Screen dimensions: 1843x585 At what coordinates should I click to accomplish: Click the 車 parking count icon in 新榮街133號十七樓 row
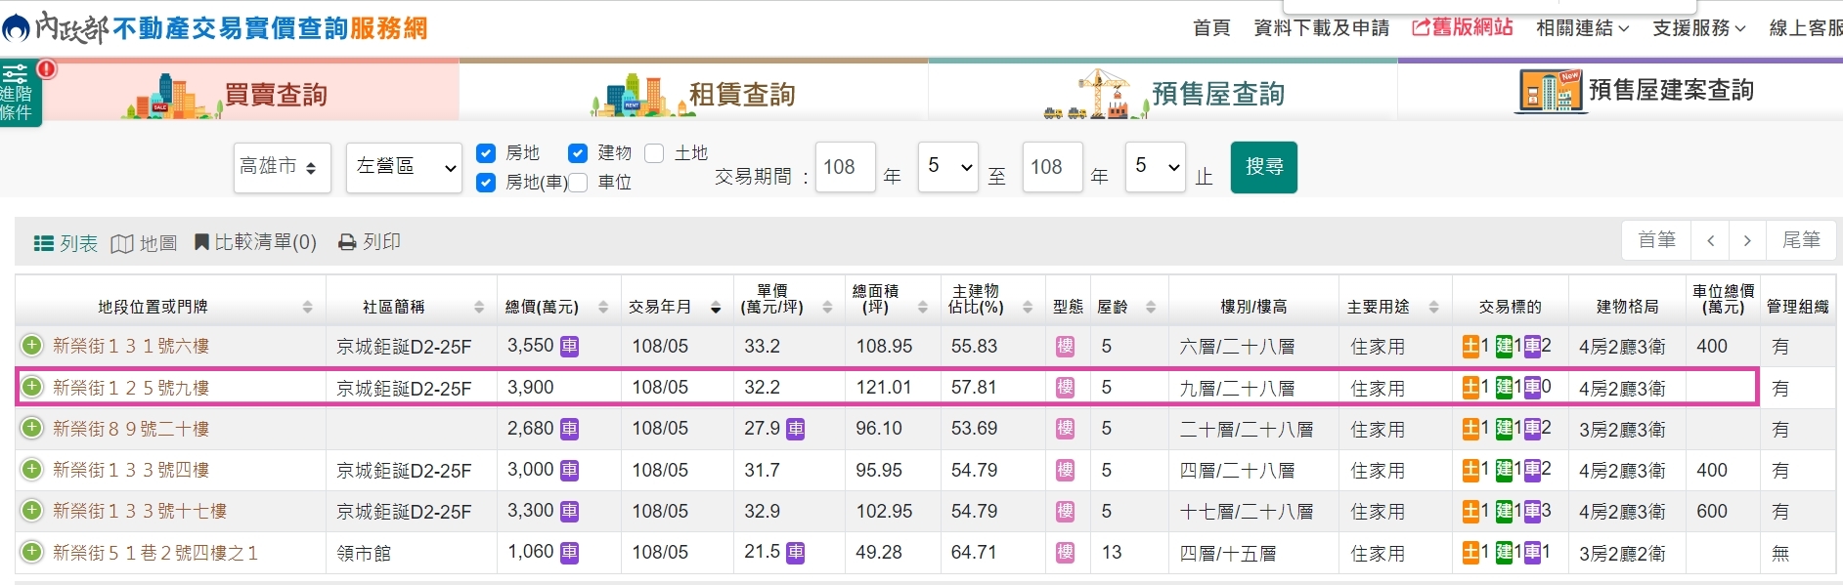(1533, 511)
